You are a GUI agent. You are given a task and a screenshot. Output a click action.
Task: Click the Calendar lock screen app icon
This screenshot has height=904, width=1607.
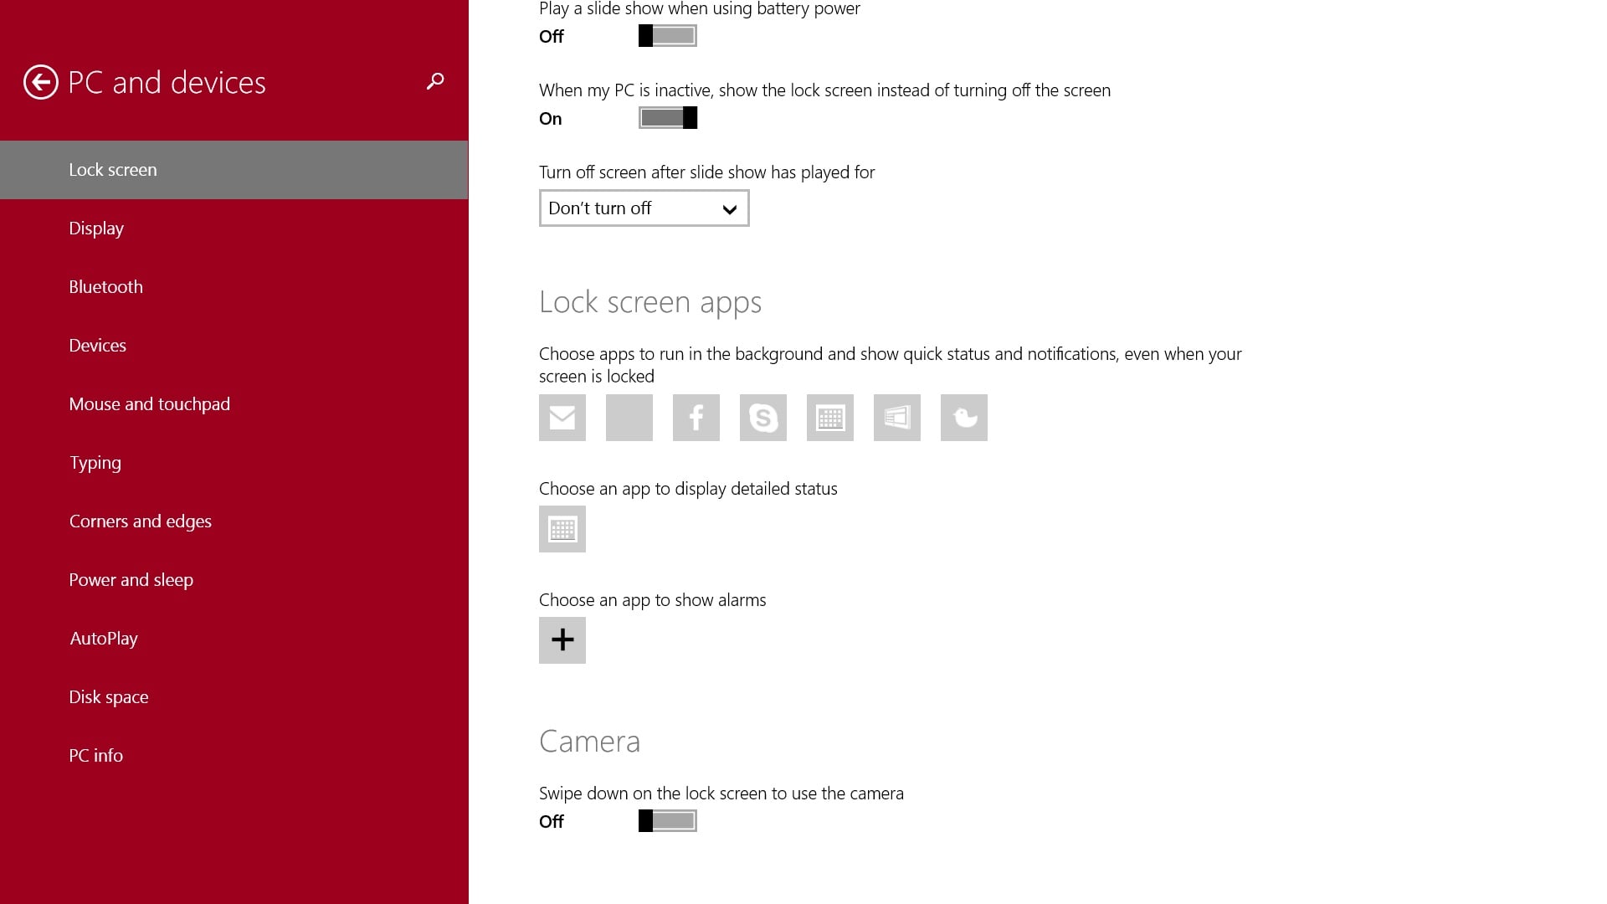(x=829, y=418)
